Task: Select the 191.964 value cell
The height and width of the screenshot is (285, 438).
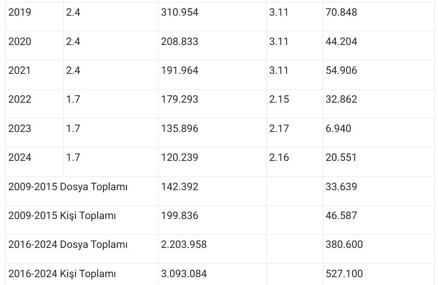Action: click(x=180, y=71)
